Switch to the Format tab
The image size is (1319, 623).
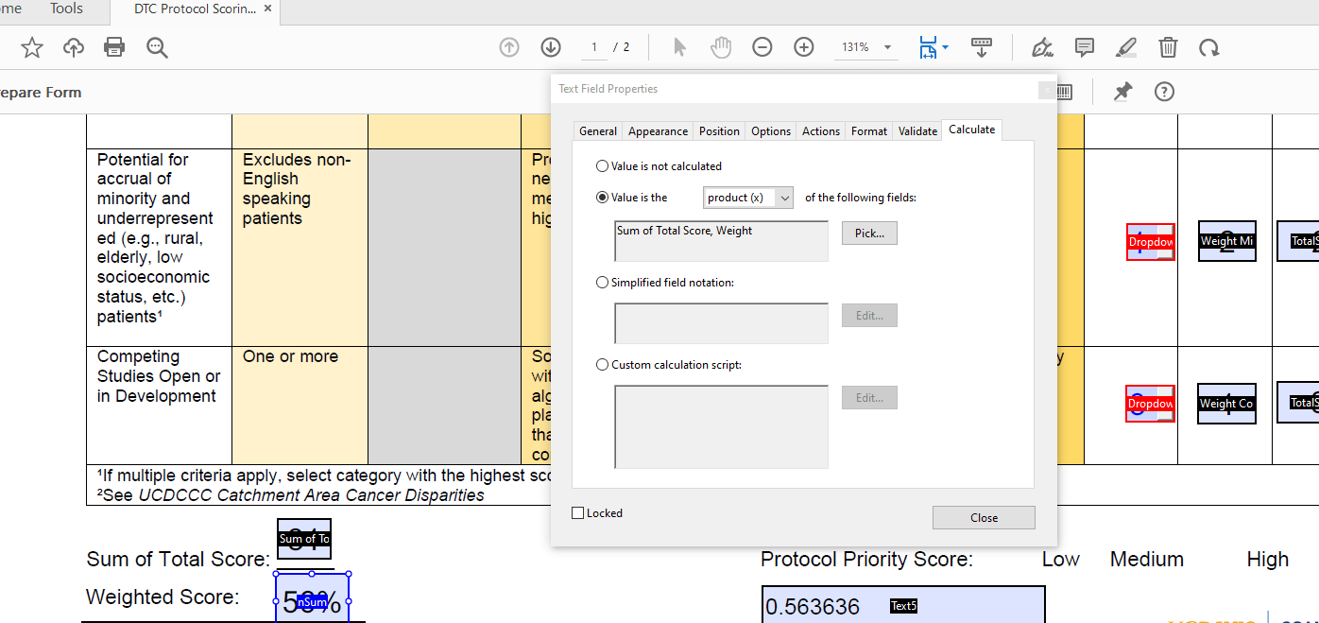[868, 130]
